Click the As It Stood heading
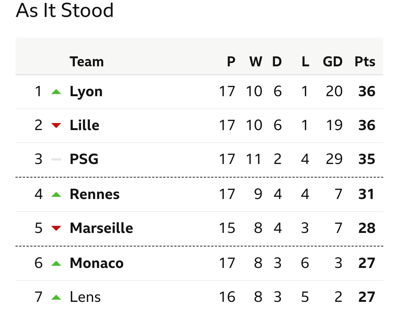The height and width of the screenshot is (314, 398). (x=64, y=10)
